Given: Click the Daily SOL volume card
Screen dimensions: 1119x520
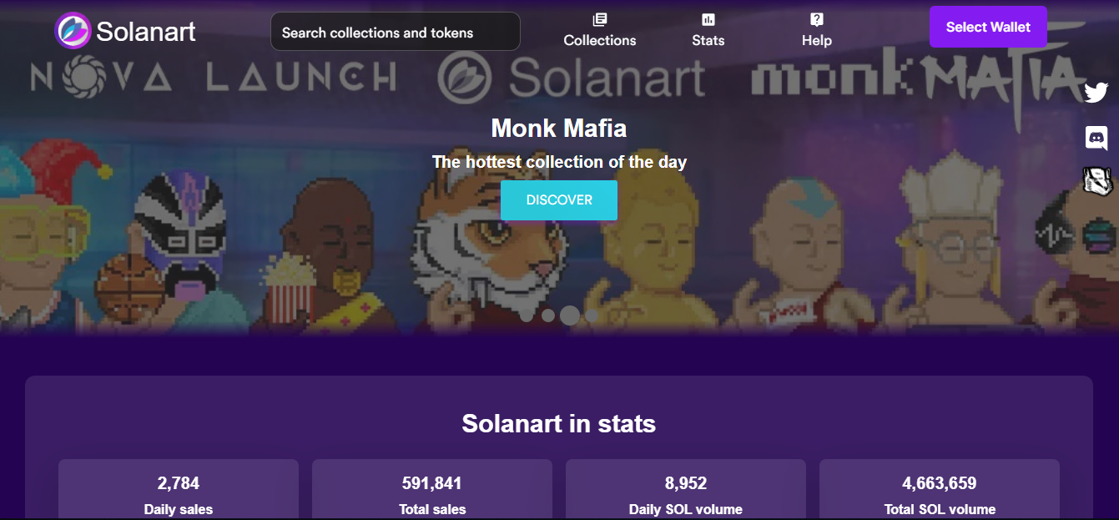Looking at the screenshot, I should [685, 494].
